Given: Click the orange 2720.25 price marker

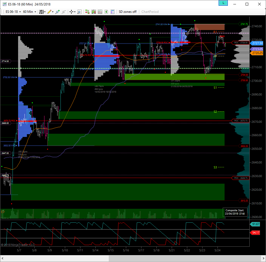Looking at the screenshot, I should (257, 53).
